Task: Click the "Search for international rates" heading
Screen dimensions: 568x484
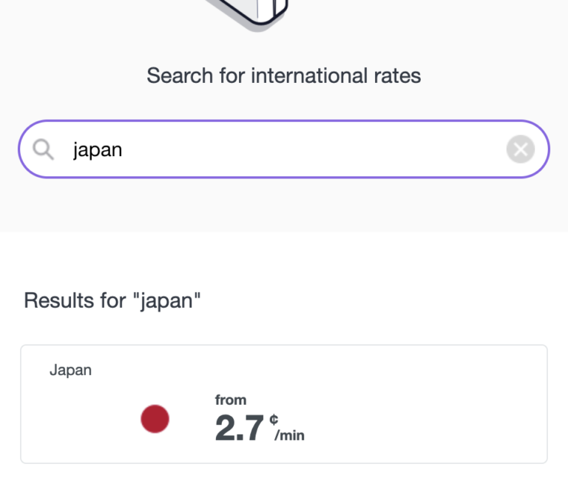Action: [x=284, y=75]
